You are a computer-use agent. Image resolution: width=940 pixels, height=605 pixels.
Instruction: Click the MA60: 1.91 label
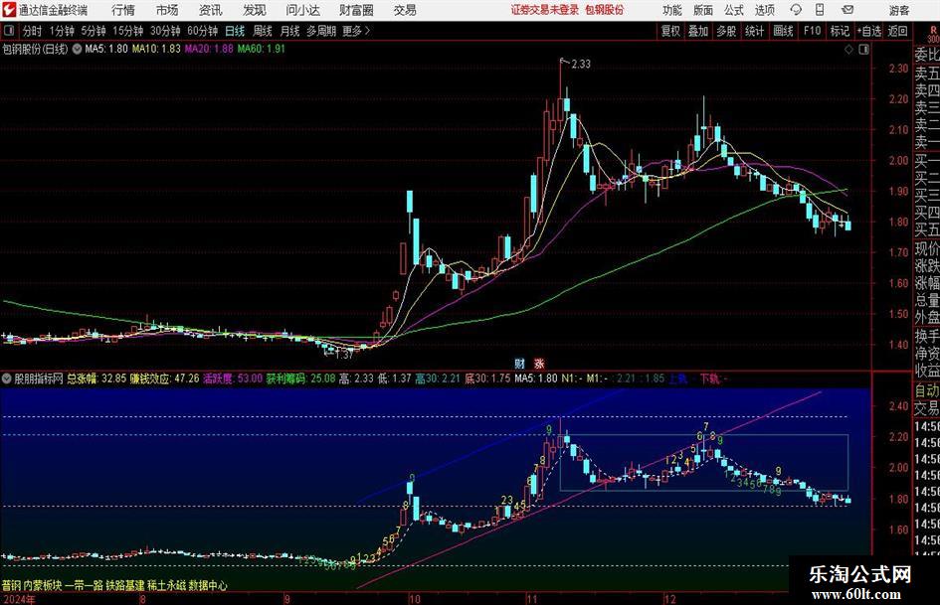click(x=262, y=49)
